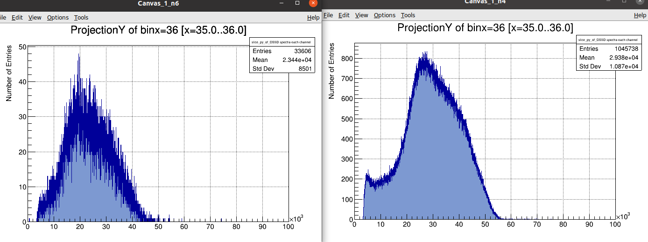This screenshot has width=648, height=242.
Task: Open Options menu in Canvas_1_n6 window
Action: 58,18
